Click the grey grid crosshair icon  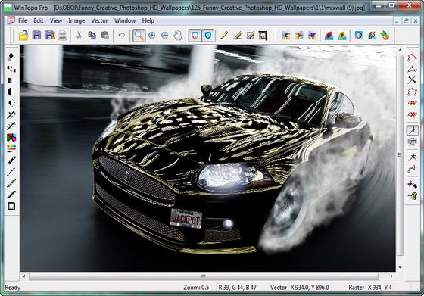pos(412,142)
